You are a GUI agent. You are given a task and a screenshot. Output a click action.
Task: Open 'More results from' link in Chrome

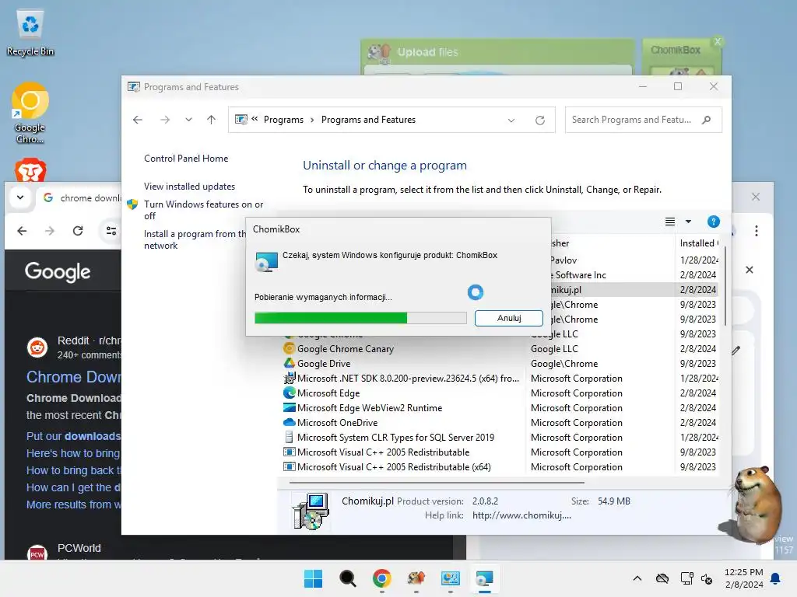point(74,504)
